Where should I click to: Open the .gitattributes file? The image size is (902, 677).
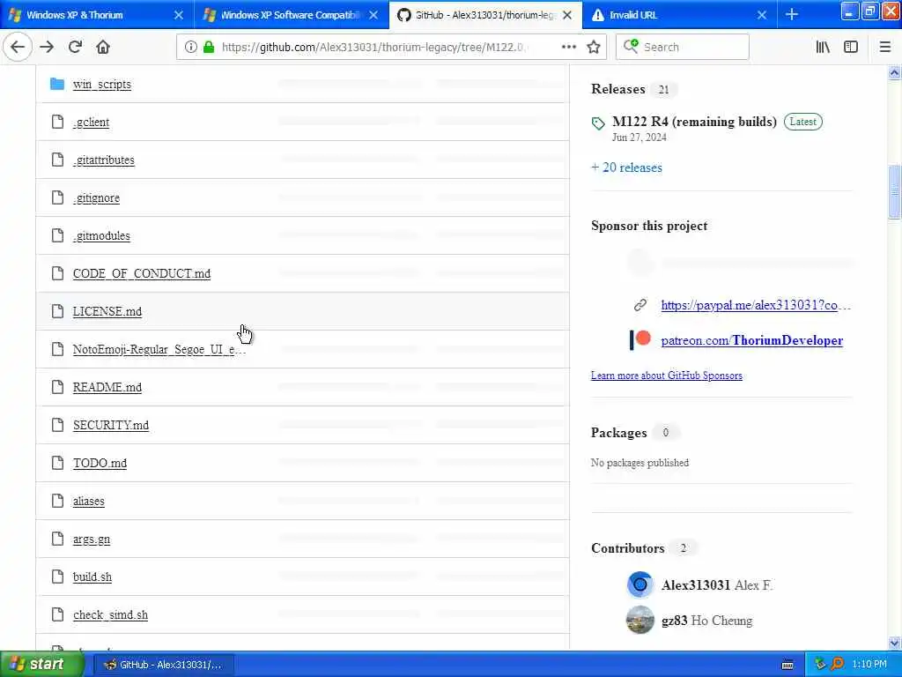point(104,160)
